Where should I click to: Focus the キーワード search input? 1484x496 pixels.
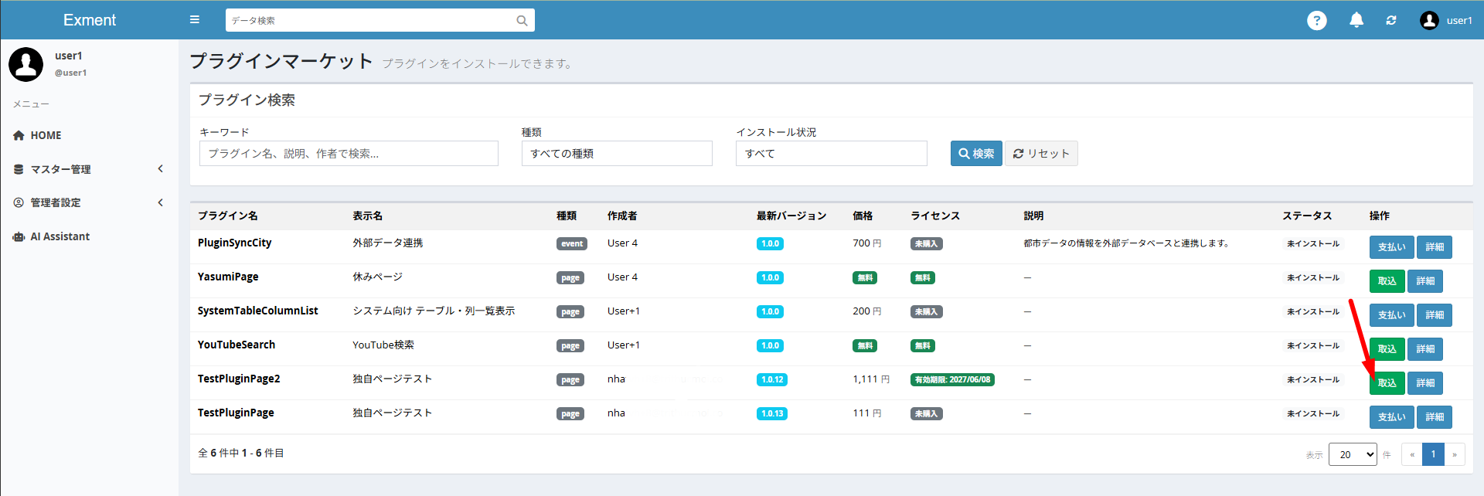(x=349, y=153)
